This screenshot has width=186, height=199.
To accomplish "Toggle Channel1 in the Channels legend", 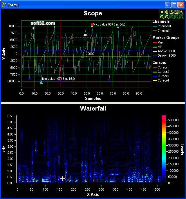I will [162, 30].
